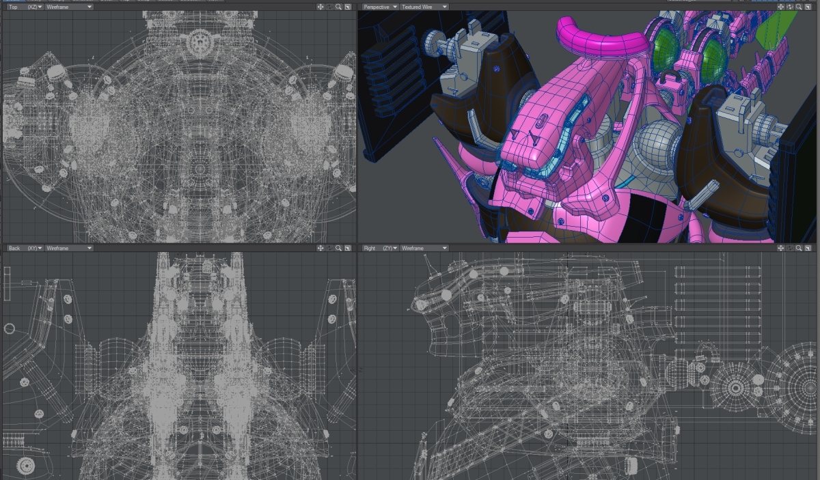Open the Top (XZ) view type dropdown
The height and width of the screenshot is (480, 820).
(x=25, y=7)
